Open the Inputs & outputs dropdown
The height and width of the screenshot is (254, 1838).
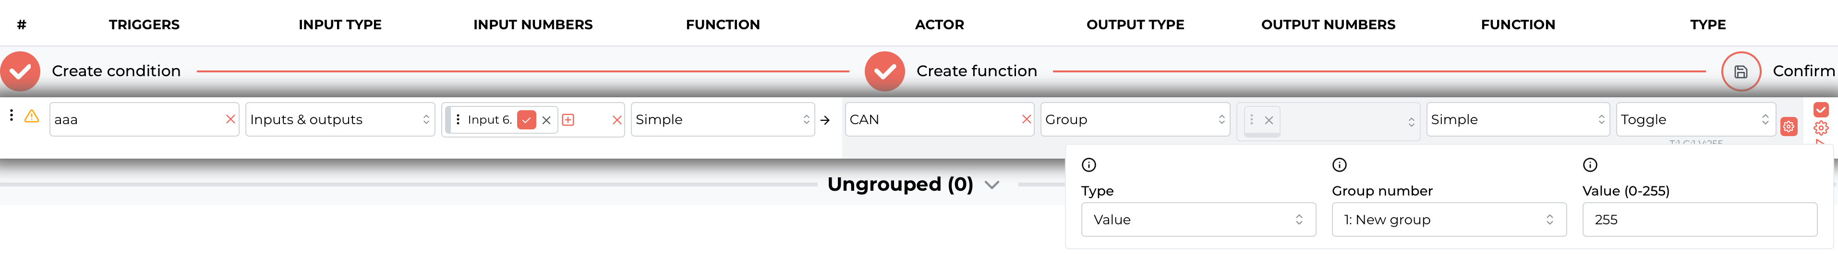[x=340, y=119]
